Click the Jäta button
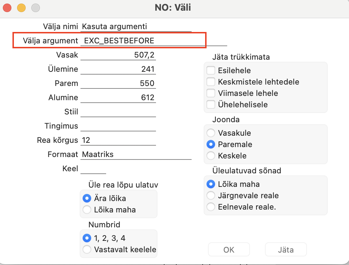 pos(286,250)
